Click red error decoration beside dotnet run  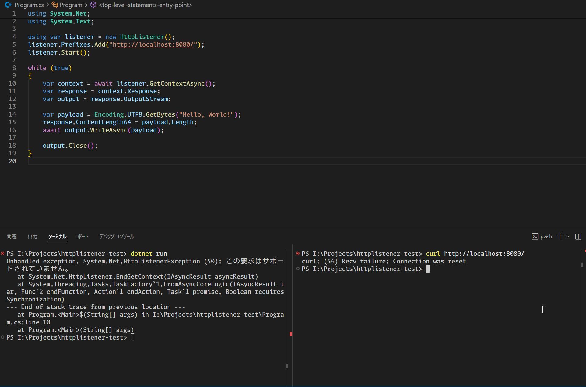[3, 254]
